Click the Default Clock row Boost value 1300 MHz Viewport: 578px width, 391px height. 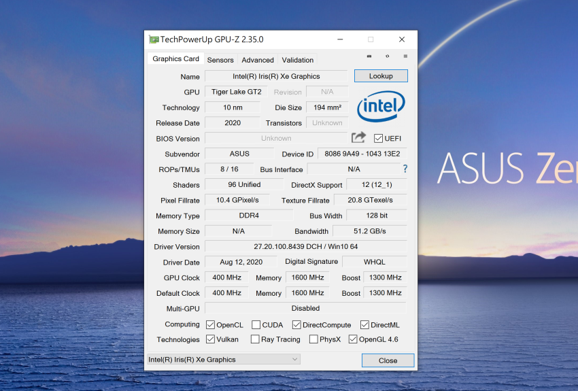pos(385,293)
